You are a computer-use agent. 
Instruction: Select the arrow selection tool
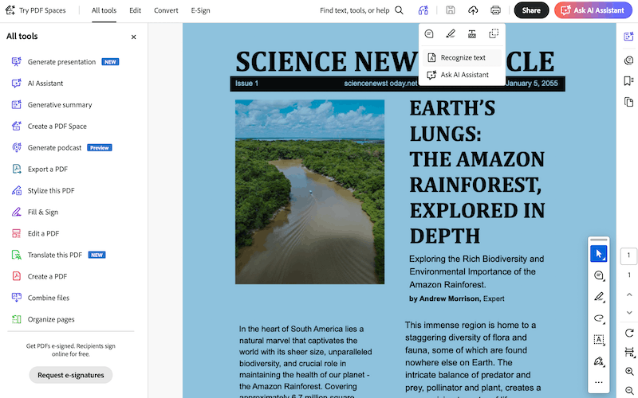pos(599,254)
